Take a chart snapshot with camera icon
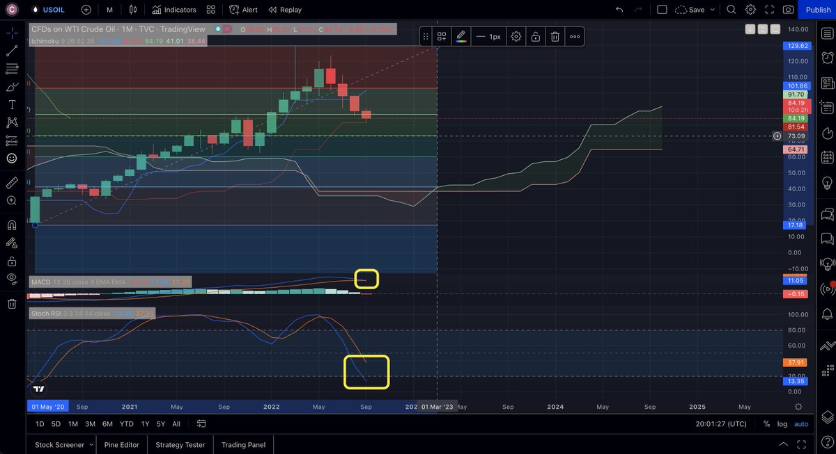836x454 pixels. click(x=788, y=10)
